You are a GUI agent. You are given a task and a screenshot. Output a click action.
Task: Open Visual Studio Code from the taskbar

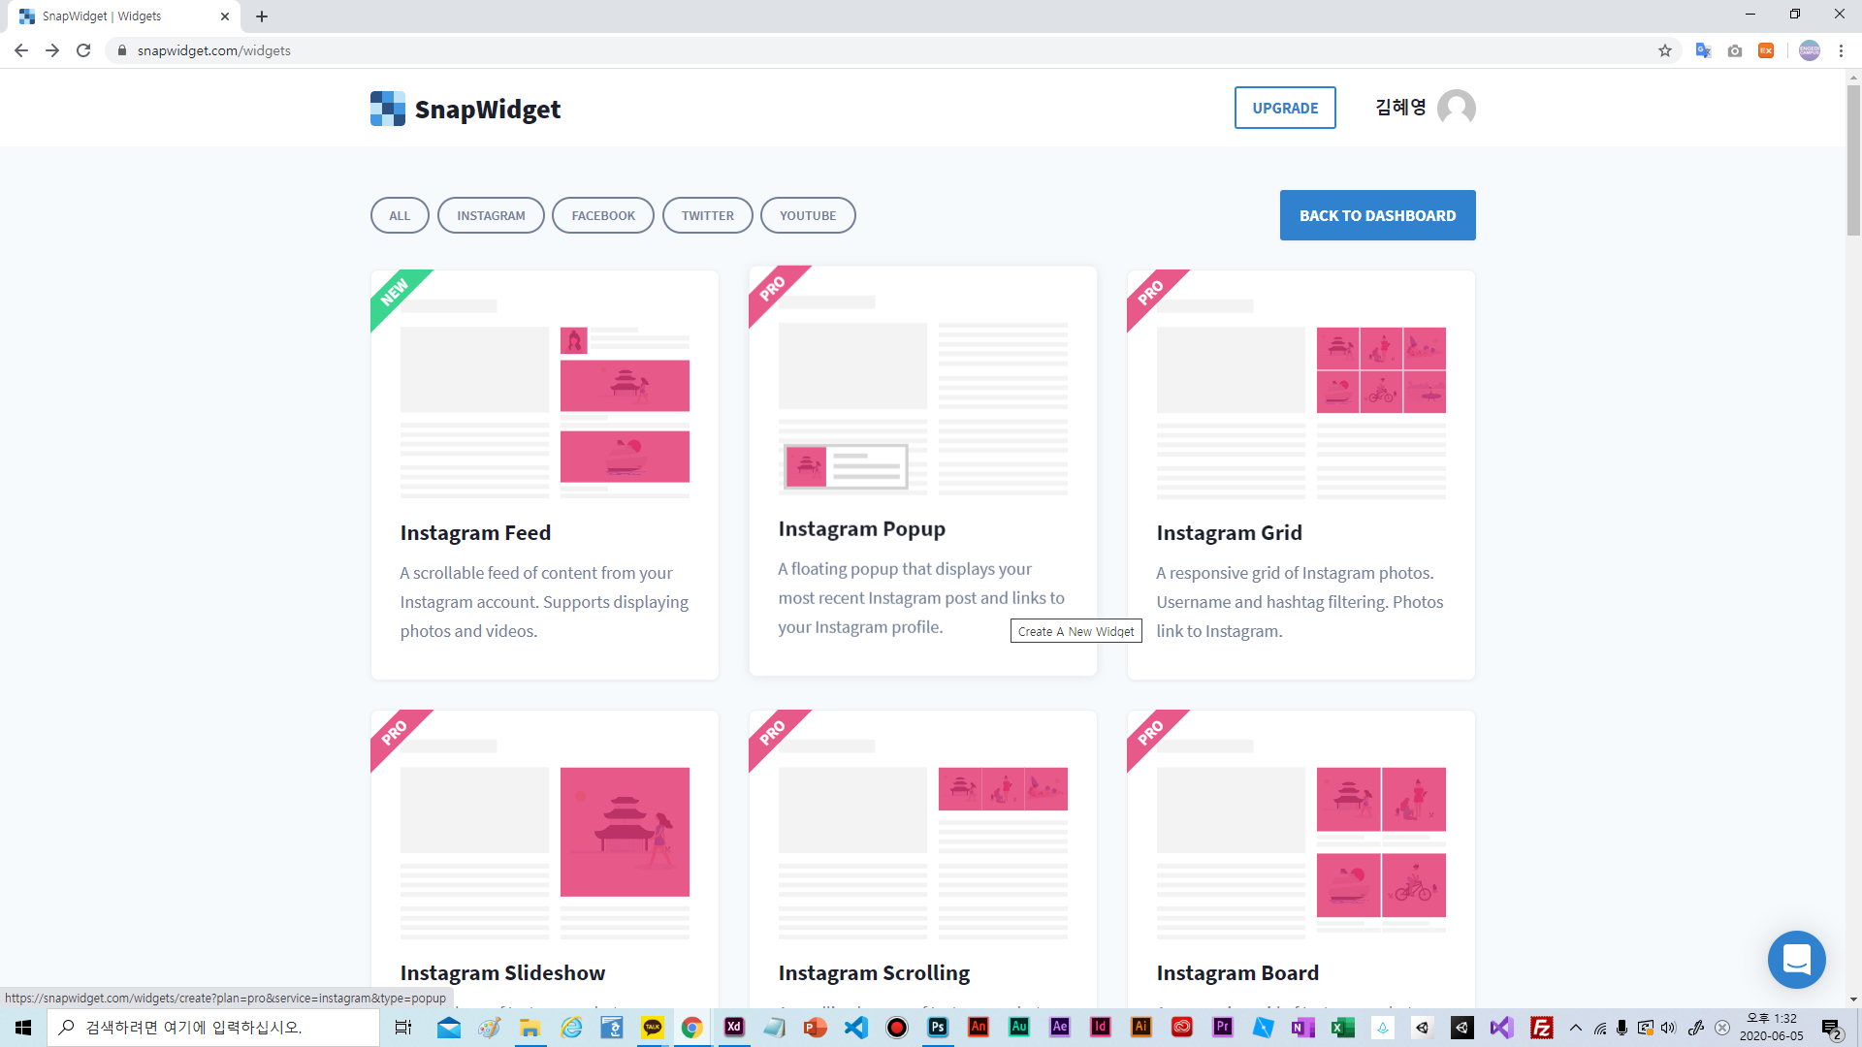point(856,1027)
